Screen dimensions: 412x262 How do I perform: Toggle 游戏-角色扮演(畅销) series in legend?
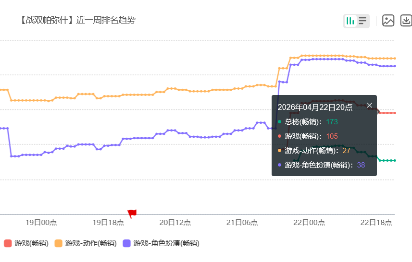(x=161, y=243)
